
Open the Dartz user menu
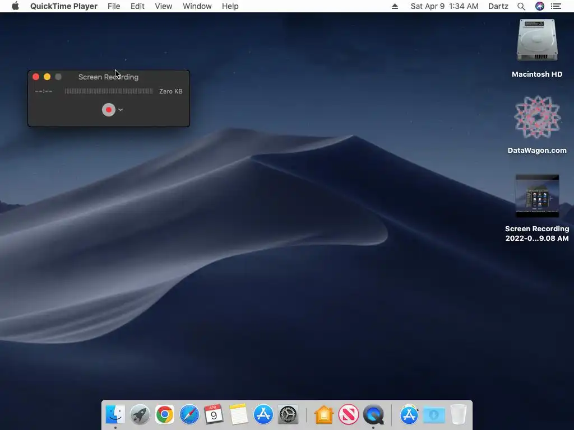498,6
